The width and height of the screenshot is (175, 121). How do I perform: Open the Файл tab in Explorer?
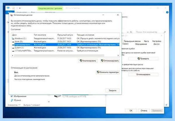point(10,12)
